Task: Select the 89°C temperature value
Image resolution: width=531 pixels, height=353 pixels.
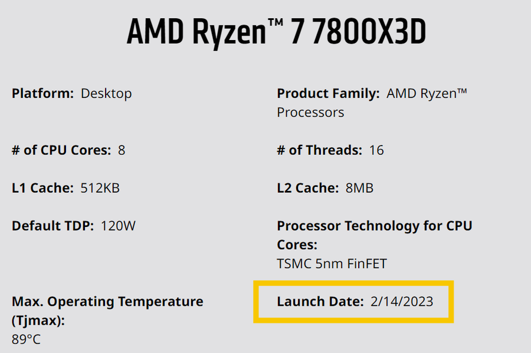Action: click(26, 339)
